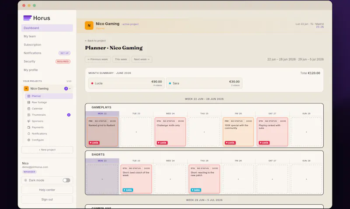
Task: Open the Short: reacting to the new patch card
Action: [204, 179]
